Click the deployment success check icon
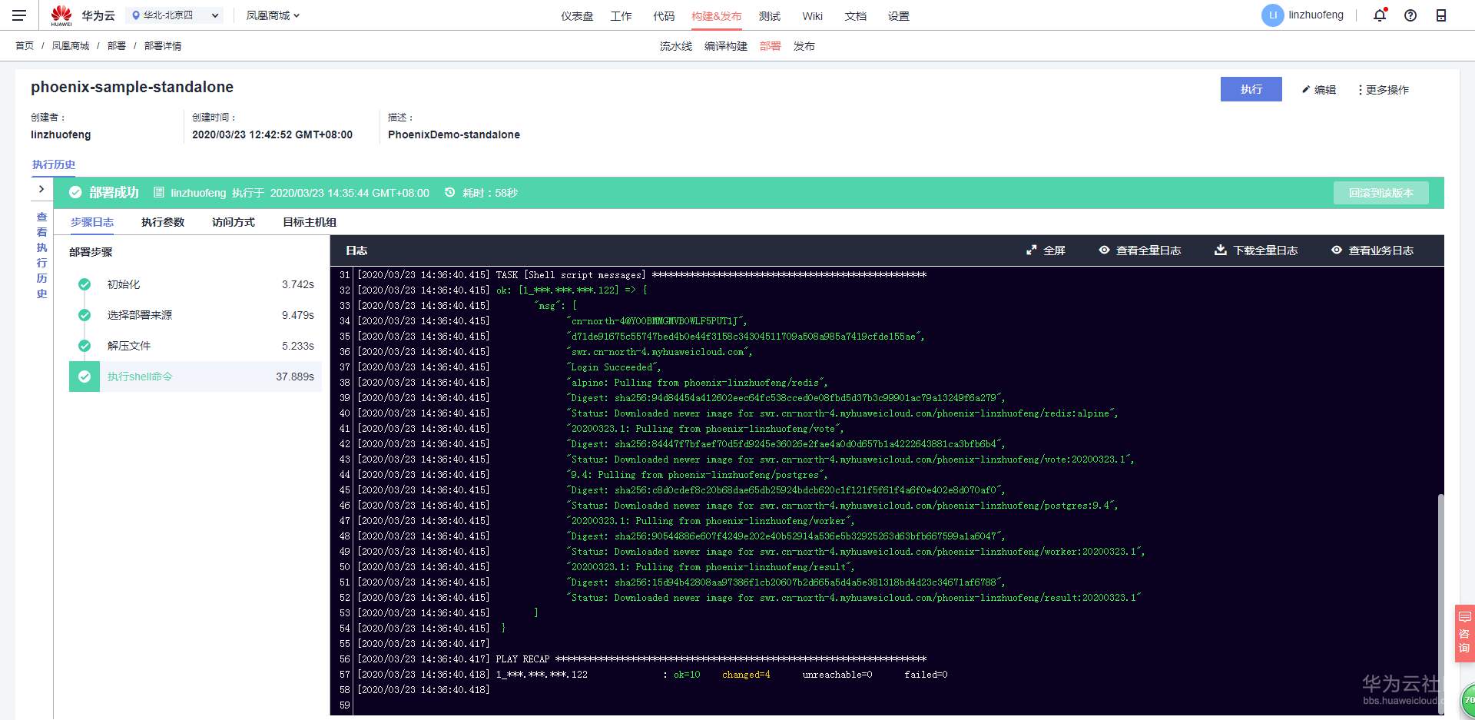This screenshot has height=720, width=1475. click(75, 193)
